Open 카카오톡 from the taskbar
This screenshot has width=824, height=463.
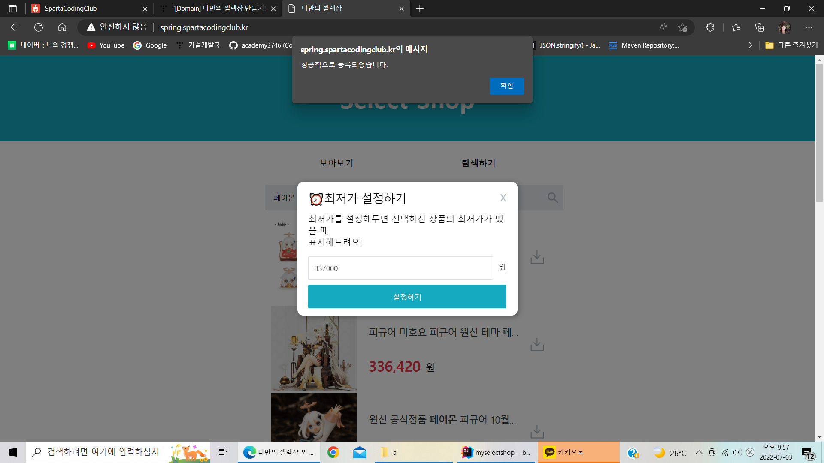[579, 452]
